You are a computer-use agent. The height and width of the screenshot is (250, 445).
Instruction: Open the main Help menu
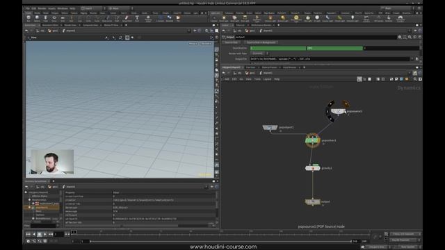(x=72, y=8)
